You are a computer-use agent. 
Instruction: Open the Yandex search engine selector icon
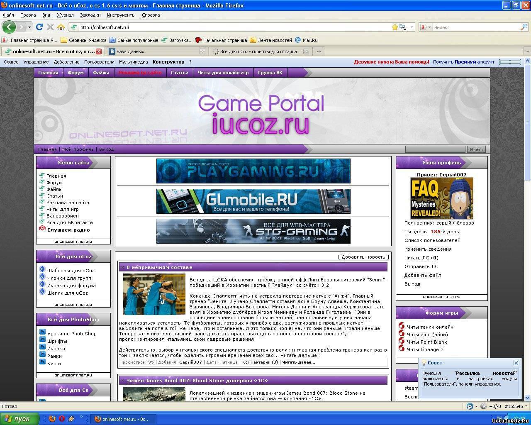423,27
